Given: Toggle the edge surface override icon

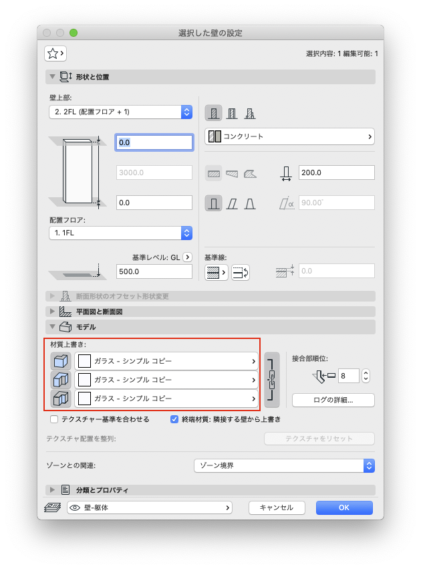Looking at the screenshot, I should (61, 380).
